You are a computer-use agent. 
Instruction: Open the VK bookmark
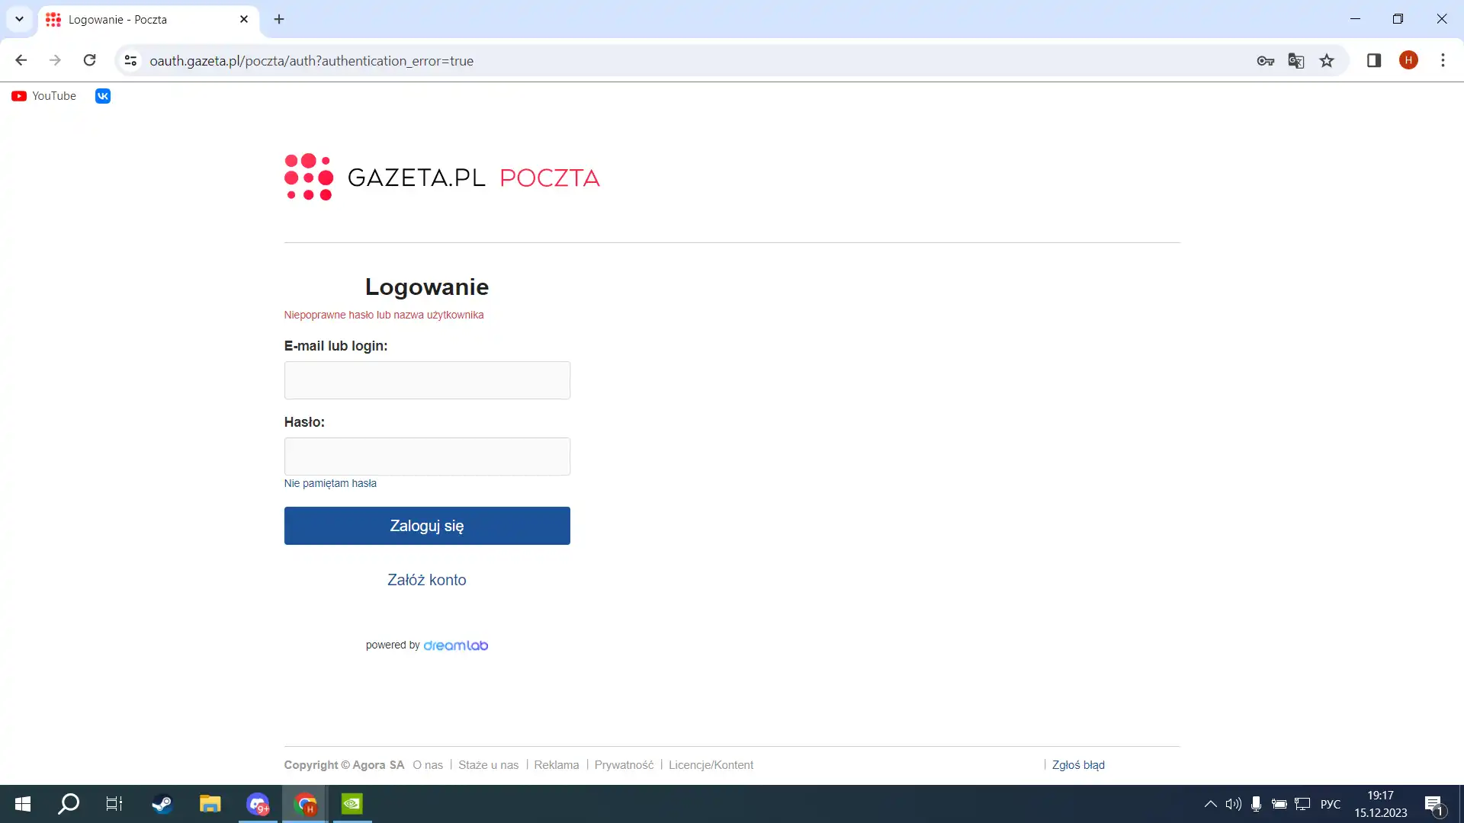tap(103, 96)
